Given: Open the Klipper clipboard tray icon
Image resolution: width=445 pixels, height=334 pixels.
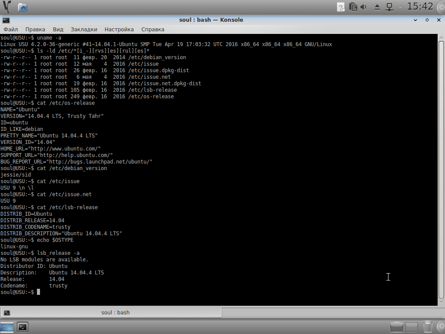Looking at the screenshot, I should point(353,7).
